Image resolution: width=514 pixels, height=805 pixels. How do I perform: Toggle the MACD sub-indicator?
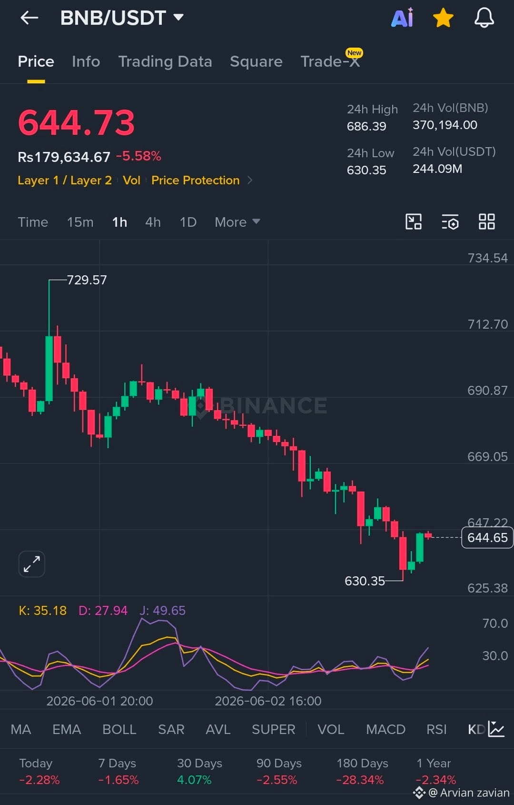(385, 729)
